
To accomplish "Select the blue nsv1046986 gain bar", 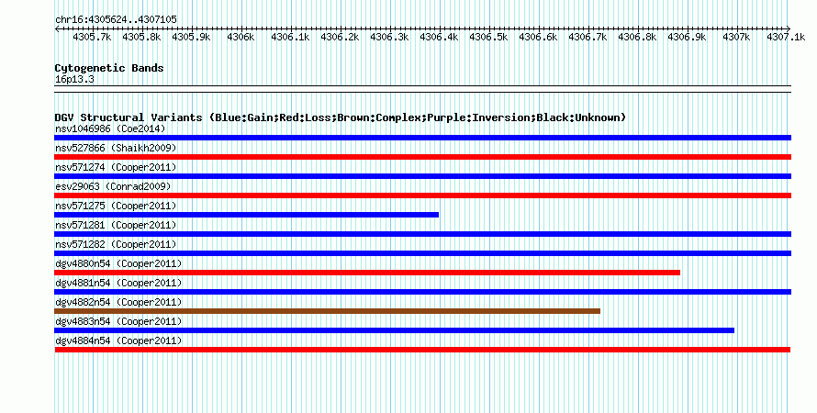I will 422,138.
